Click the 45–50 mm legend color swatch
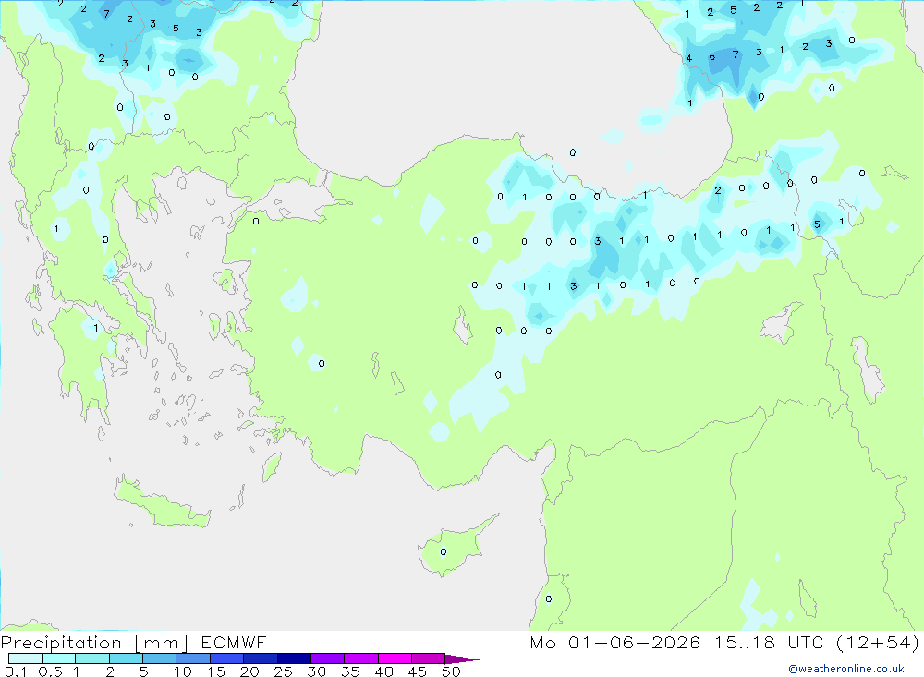 tap(429, 659)
